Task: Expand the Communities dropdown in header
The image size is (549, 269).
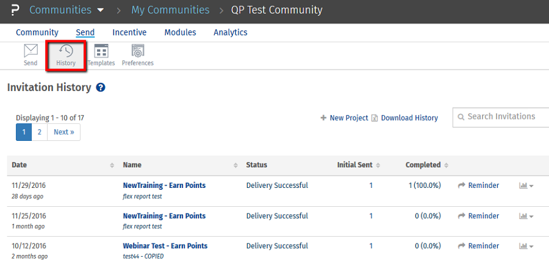Action: coord(100,10)
